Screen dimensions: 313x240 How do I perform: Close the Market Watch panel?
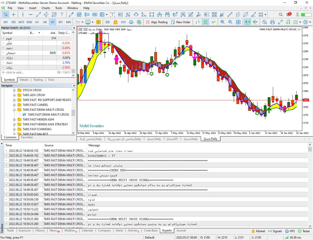pos(74,28)
